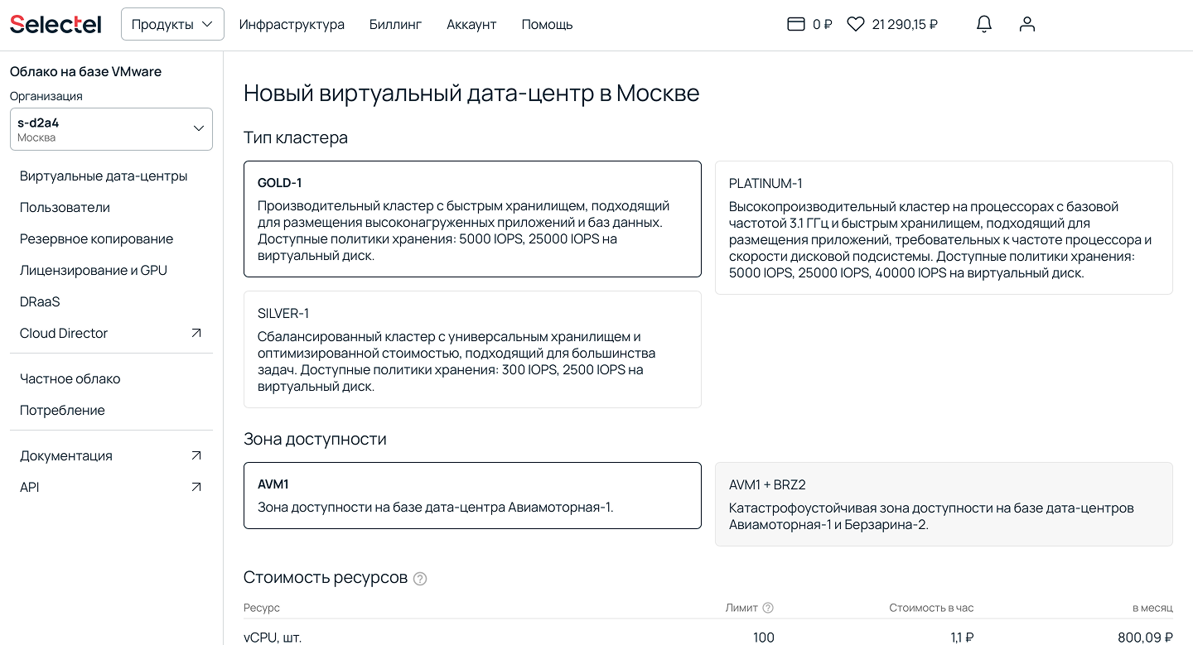Viewport: 1193px width, 645px height.
Task: Click the external arrow icon beside Cloud Director
Action: pyautogui.click(x=196, y=333)
